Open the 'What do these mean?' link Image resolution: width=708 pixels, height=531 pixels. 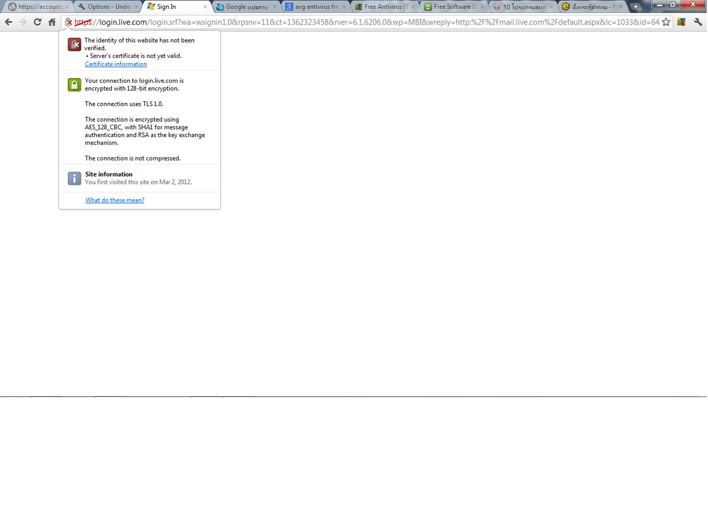[x=115, y=200]
